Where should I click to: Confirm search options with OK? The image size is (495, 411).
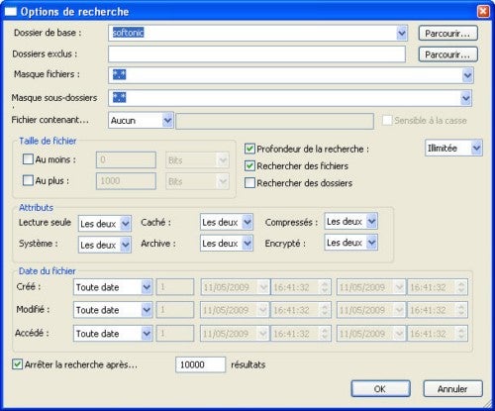380,389
